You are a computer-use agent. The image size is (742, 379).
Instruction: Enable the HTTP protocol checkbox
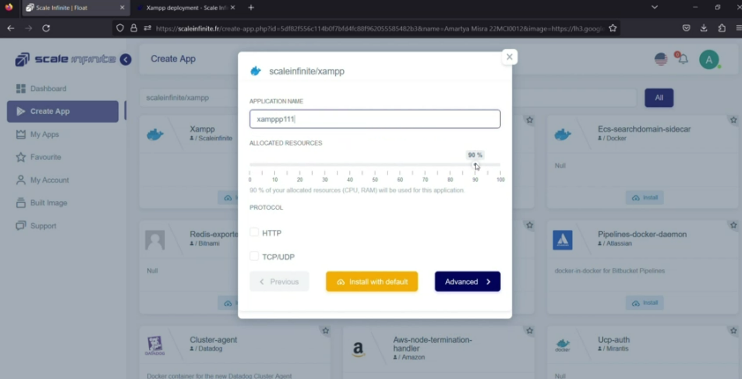pyautogui.click(x=254, y=232)
